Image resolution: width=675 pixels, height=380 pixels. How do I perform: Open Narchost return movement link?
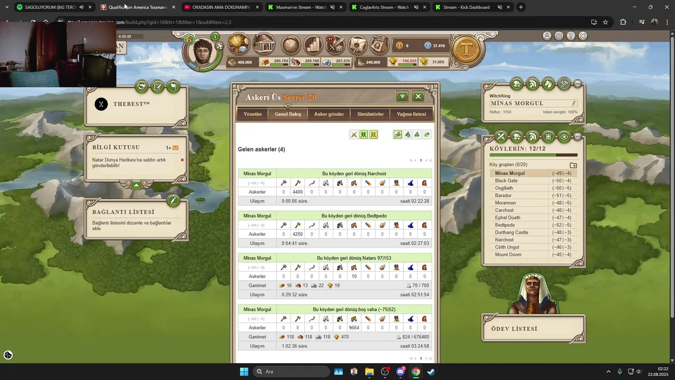(x=354, y=174)
